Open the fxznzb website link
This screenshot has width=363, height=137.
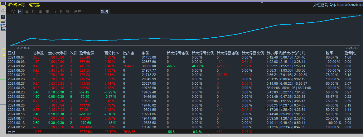(350, 5)
